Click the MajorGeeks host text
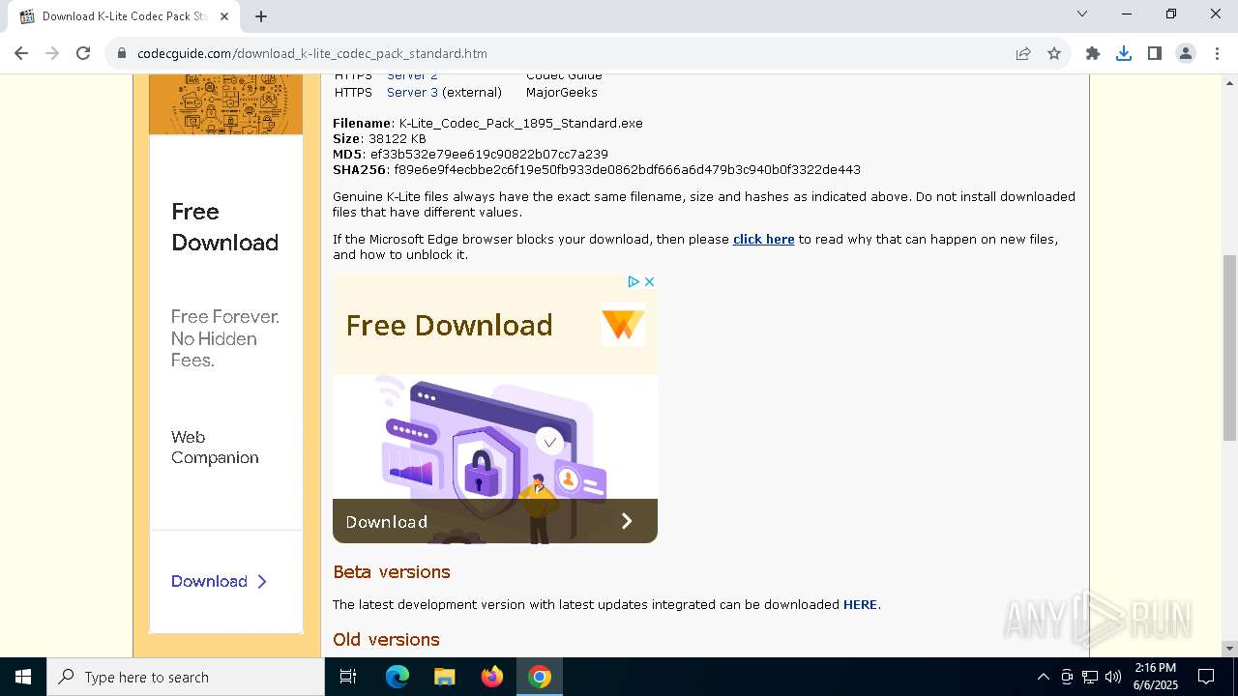 coord(562,93)
